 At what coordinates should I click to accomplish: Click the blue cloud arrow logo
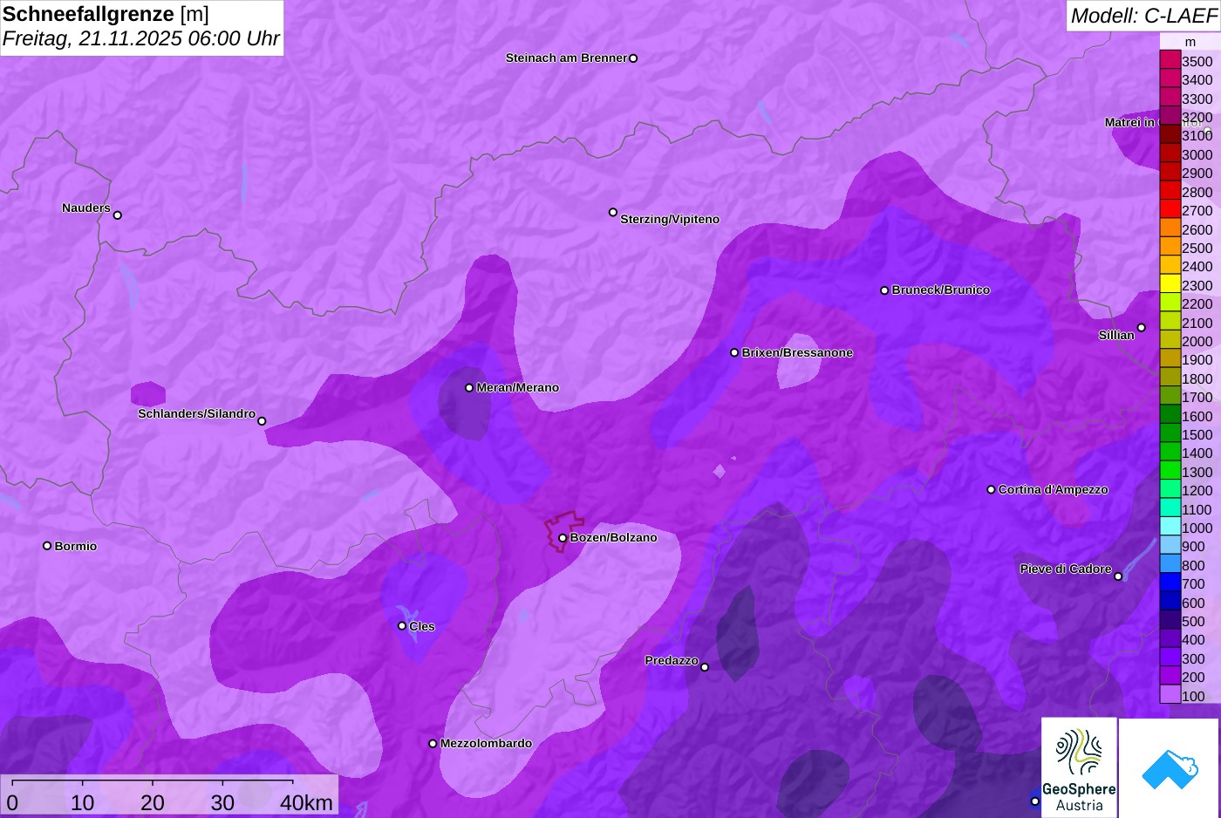[1170, 769]
